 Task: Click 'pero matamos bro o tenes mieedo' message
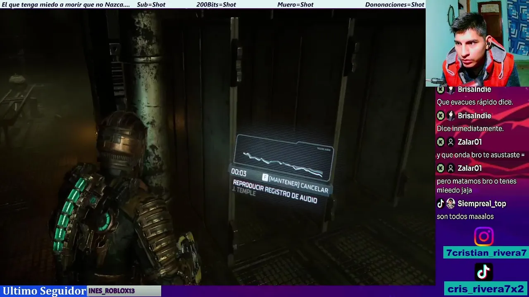click(x=477, y=186)
